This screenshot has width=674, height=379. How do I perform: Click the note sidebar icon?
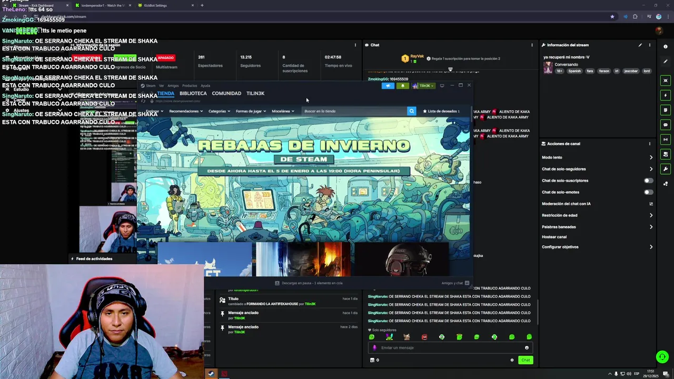tap(666, 110)
